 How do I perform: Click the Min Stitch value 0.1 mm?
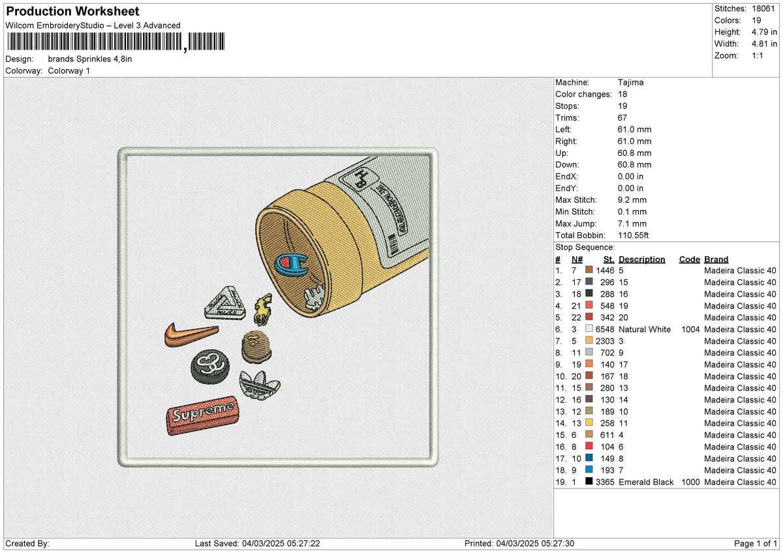pos(632,212)
